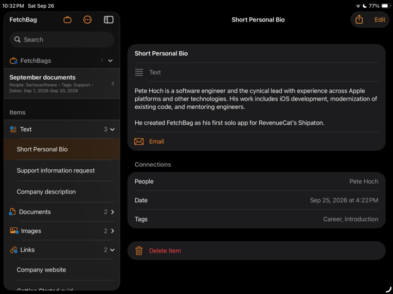Image resolution: width=393 pixels, height=294 pixels.
Task: Click the Sep 25, 2026 at 4:22 PM date
Action: [344, 200]
